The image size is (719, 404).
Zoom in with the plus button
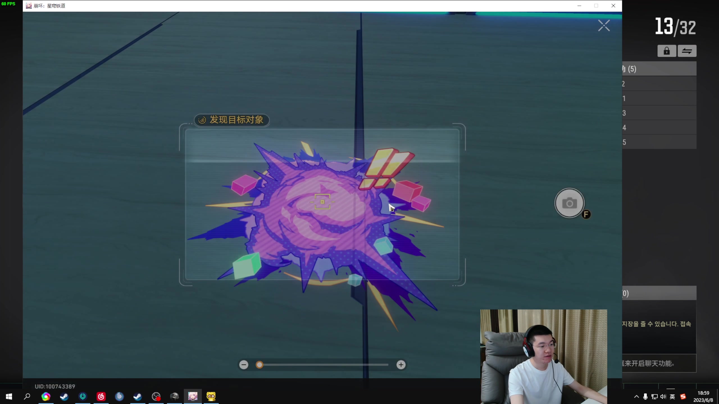(x=401, y=364)
